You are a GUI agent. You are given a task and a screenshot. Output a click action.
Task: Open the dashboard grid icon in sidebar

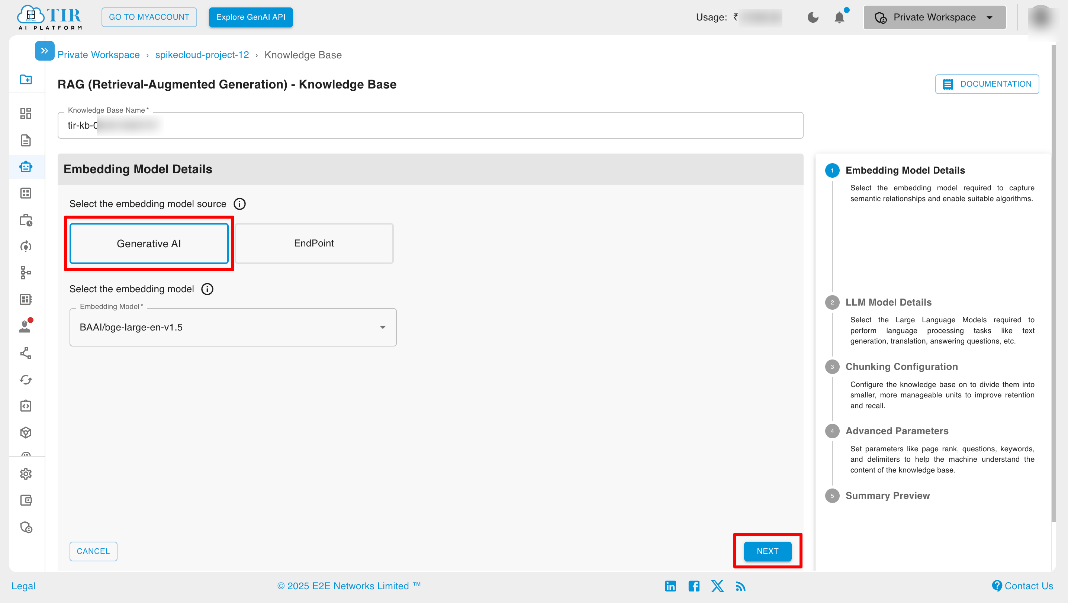[26, 113]
